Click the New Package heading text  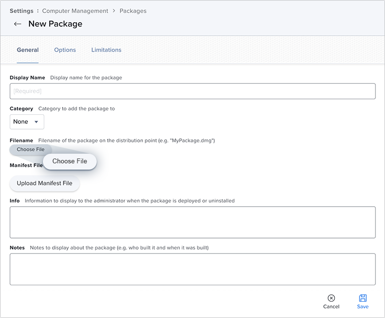(55, 24)
